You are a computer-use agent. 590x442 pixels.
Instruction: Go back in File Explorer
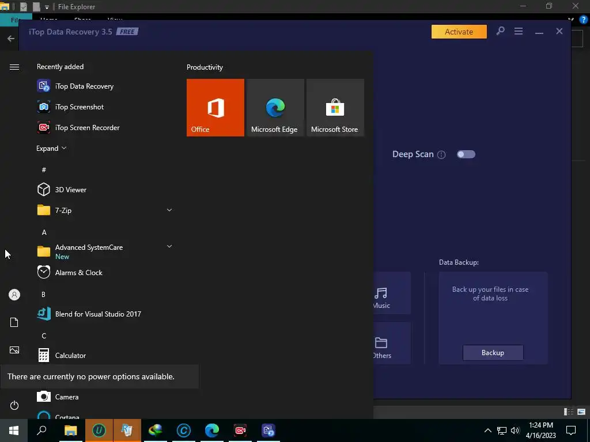(11, 39)
